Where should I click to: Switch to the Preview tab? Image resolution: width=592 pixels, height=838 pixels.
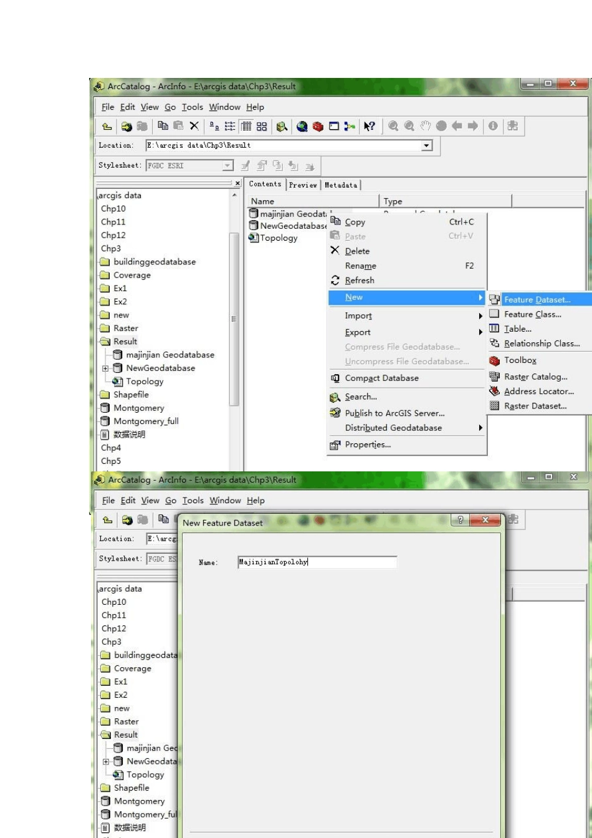pos(303,185)
